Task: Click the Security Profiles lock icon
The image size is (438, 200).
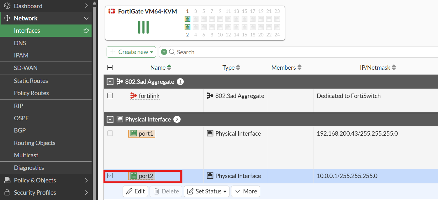Action: tap(7, 192)
